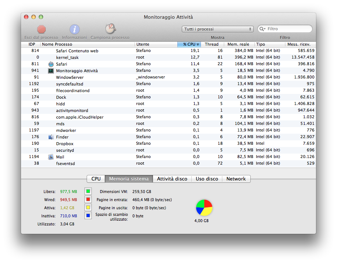Select the Dock process row
The image size is (337, 263).
point(168,97)
